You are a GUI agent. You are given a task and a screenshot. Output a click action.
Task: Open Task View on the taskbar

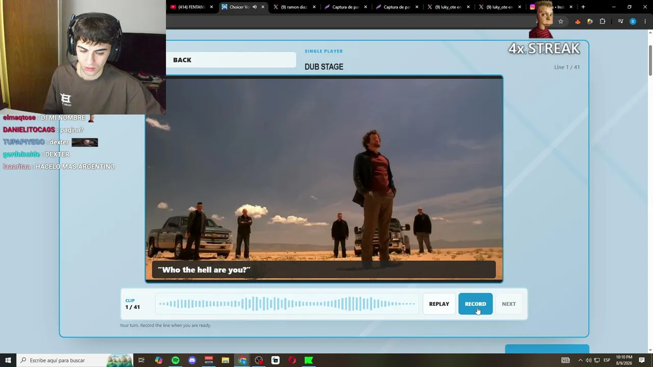pyautogui.click(x=141, y=360)
